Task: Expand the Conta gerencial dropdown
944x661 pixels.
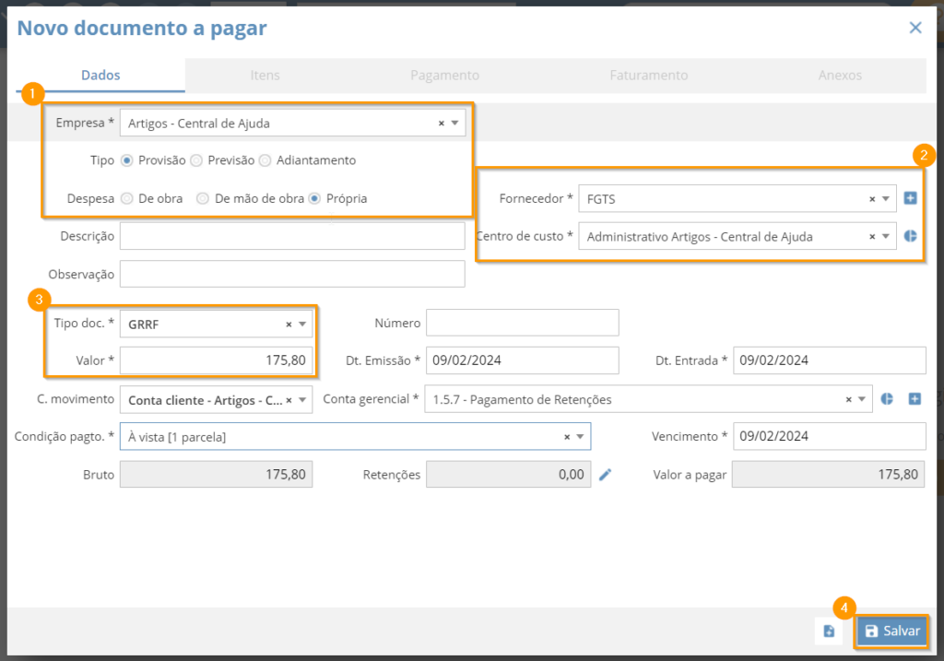Action: pyautogui.click(x=862, y=399)
